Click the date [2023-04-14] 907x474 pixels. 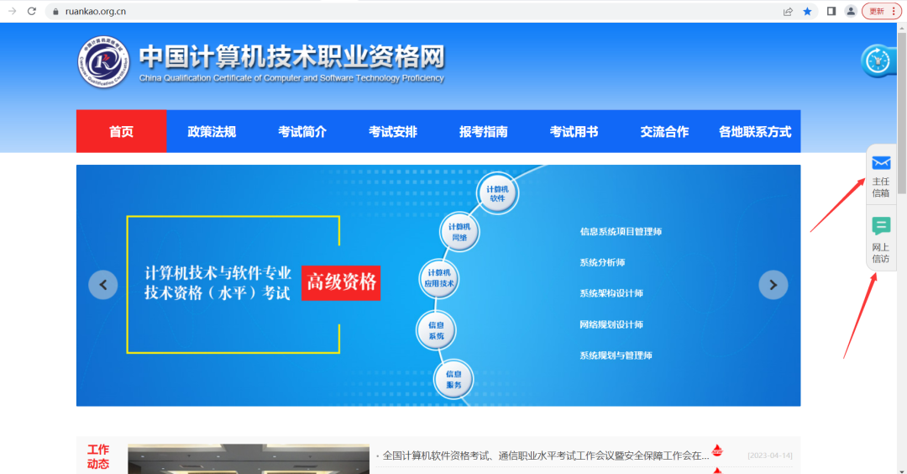[x=770, y=456]
